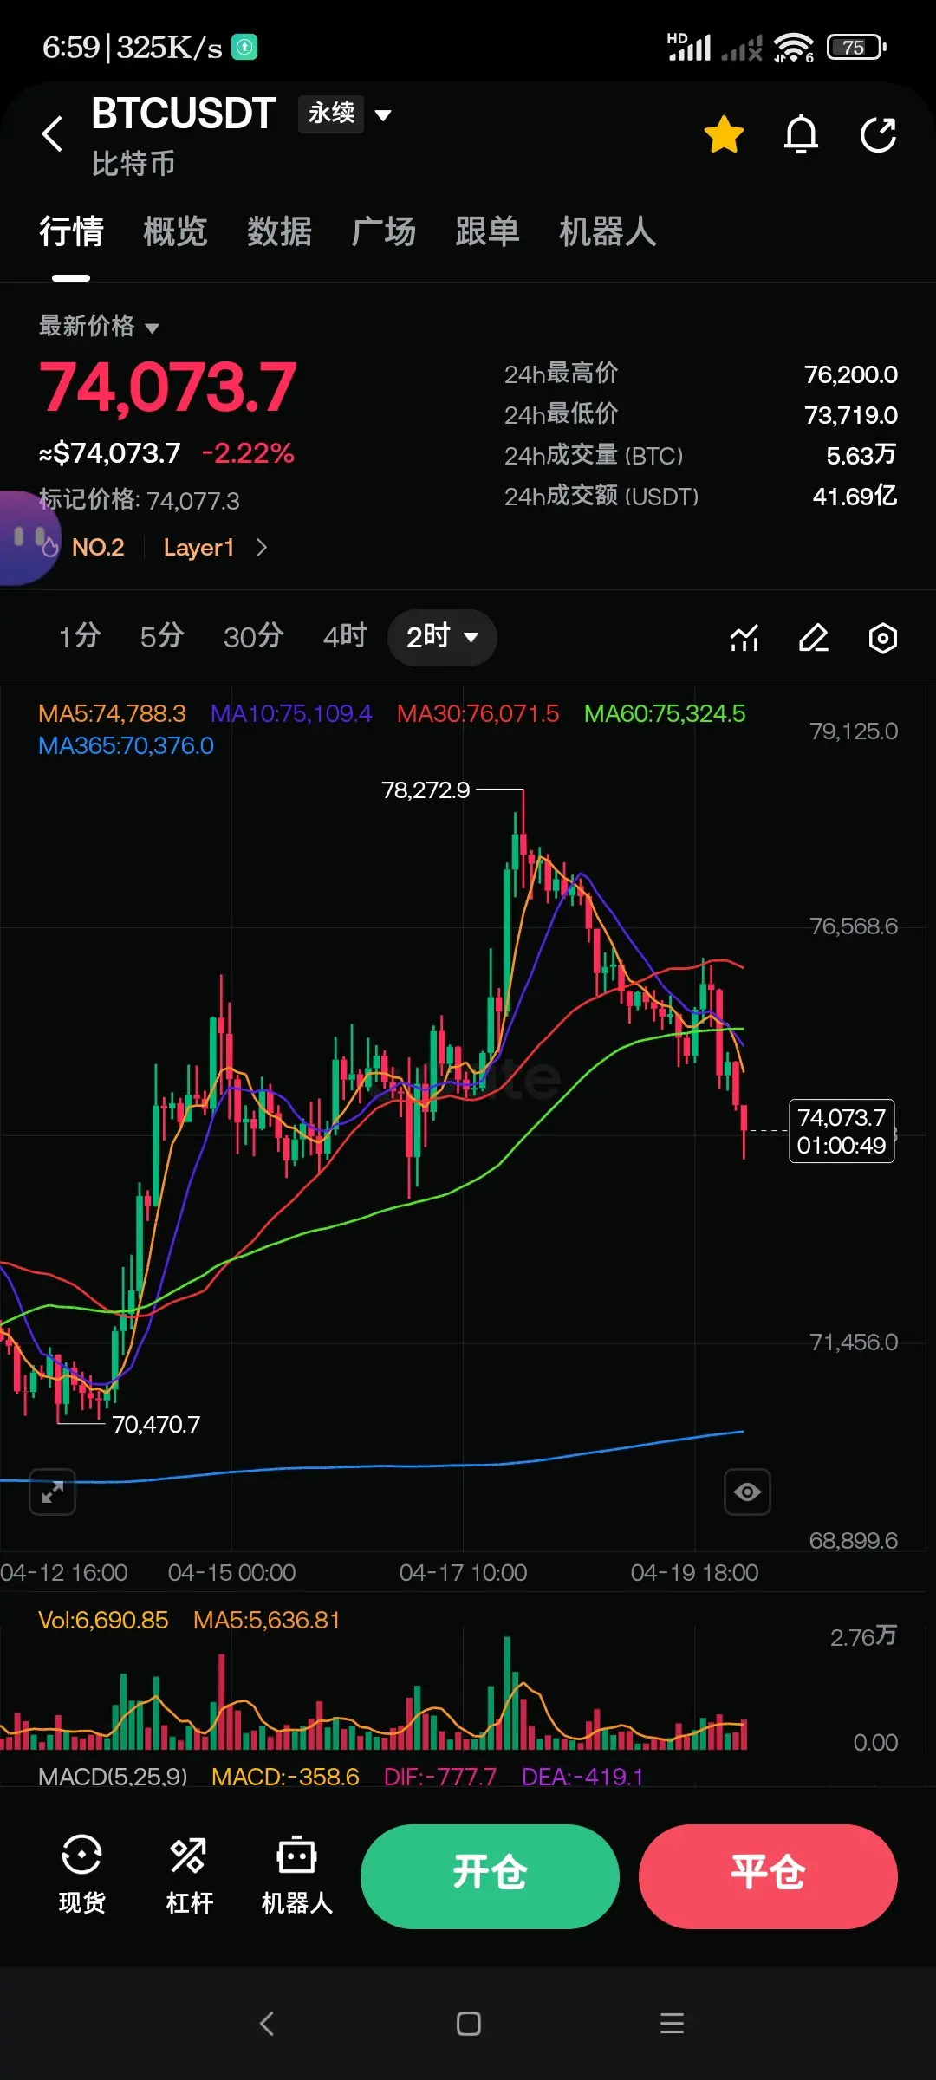Tap the MA10:75,109.4 indicator label

(x=291, y=713)
